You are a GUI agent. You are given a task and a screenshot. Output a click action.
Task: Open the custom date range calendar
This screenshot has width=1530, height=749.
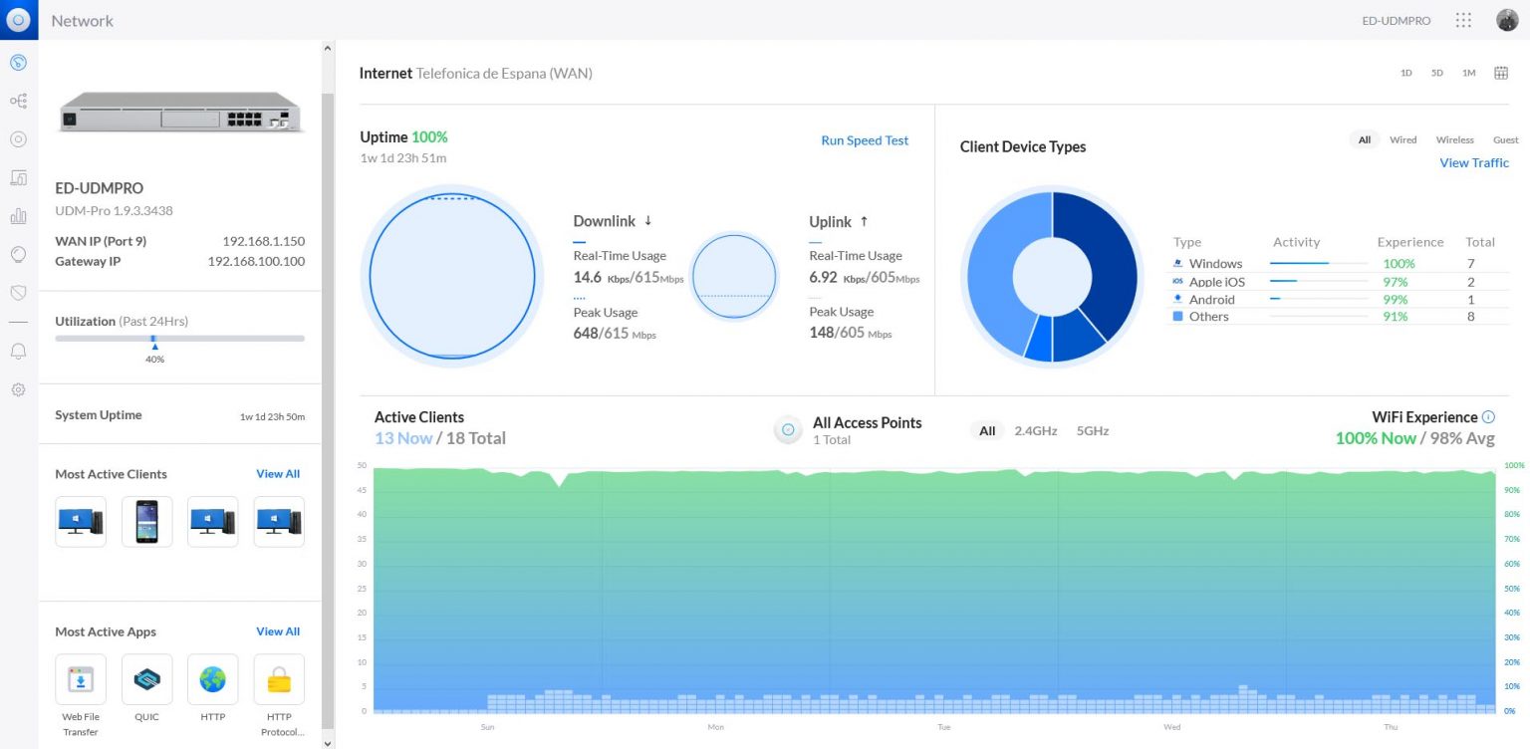1500,73
